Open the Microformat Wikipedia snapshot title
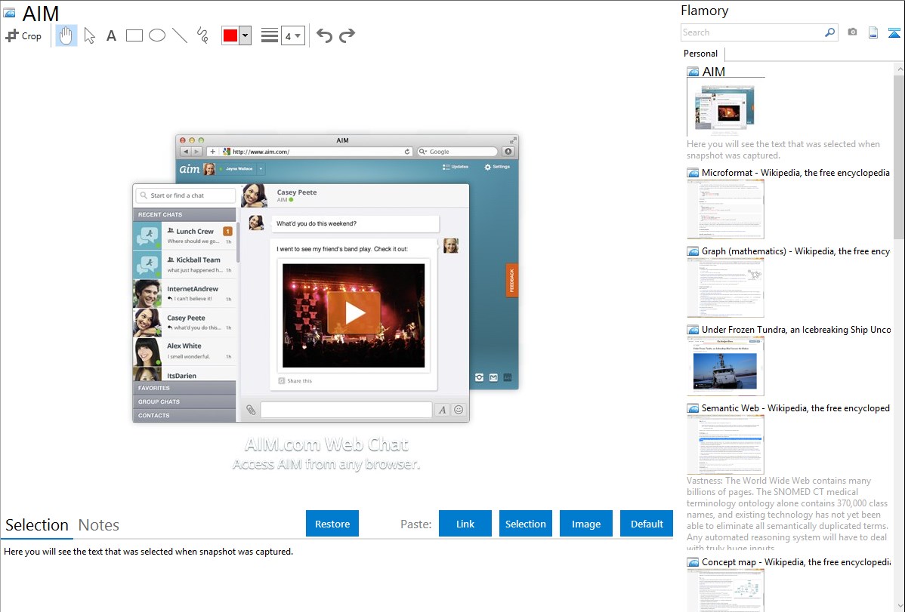Viewport: 905px width, 612px height. click(795, 173)
